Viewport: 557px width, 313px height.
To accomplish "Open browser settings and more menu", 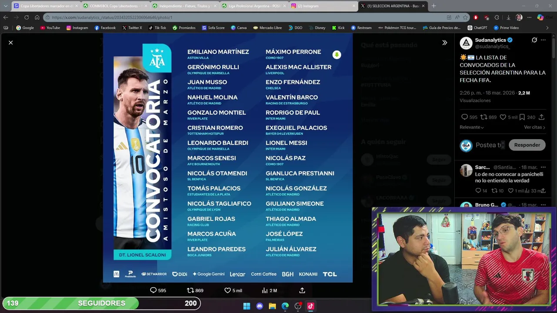I will click(x=529, y=17).
